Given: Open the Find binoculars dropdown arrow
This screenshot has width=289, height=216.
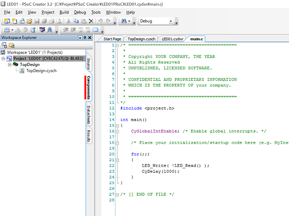Looking at the screenshot, I should (129, 21).
